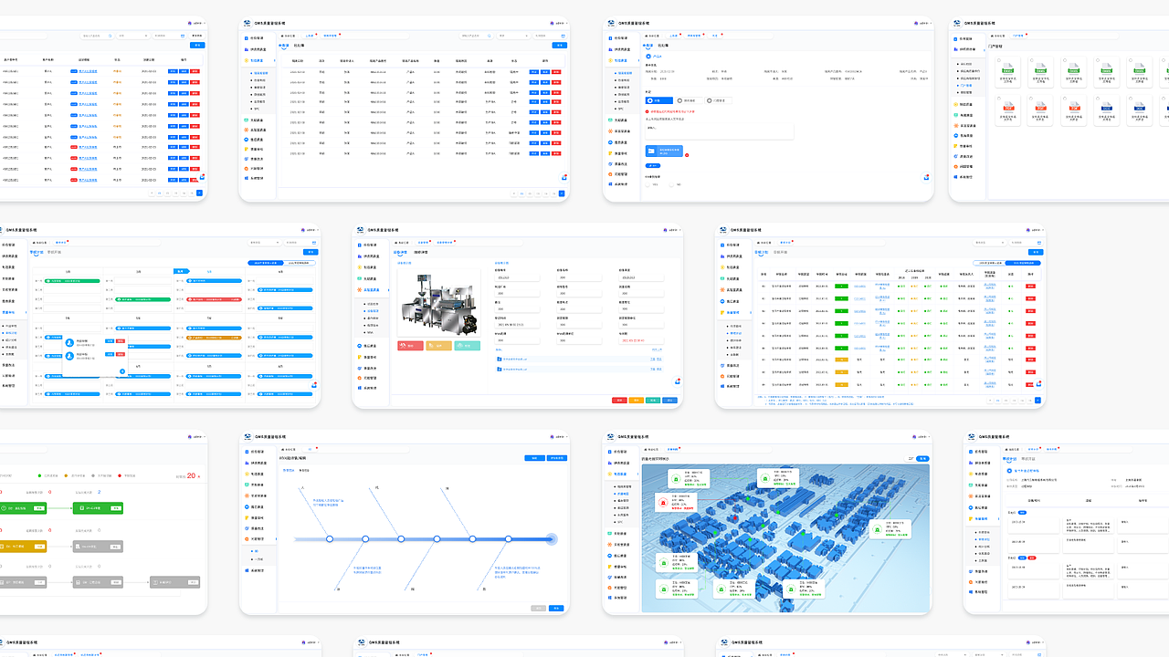
Task: Tick the checkbox on the first red PDF file
Action: [999, 99]
